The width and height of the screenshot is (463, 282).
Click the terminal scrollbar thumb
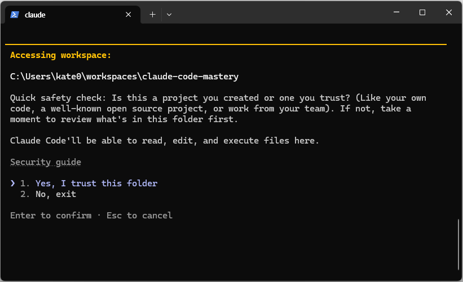[458, 245]
